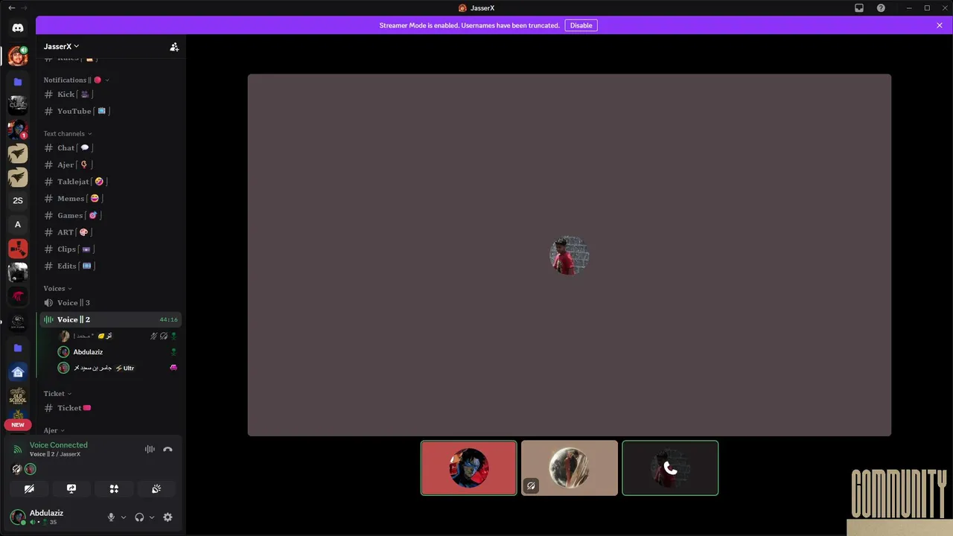The height and width of the screenshot is (536, 953).
Task: Open connection signal icon next to Voice Connected
Action: (18, 450)
